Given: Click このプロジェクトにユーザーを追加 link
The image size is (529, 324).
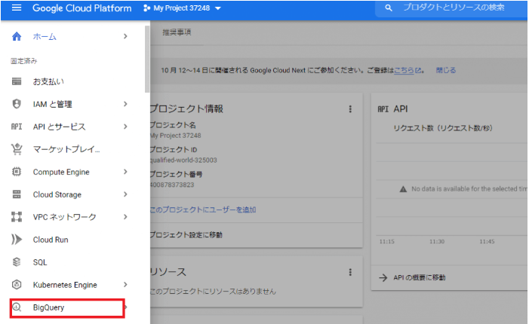Looking at the screenshot, I should click(203, 209).
